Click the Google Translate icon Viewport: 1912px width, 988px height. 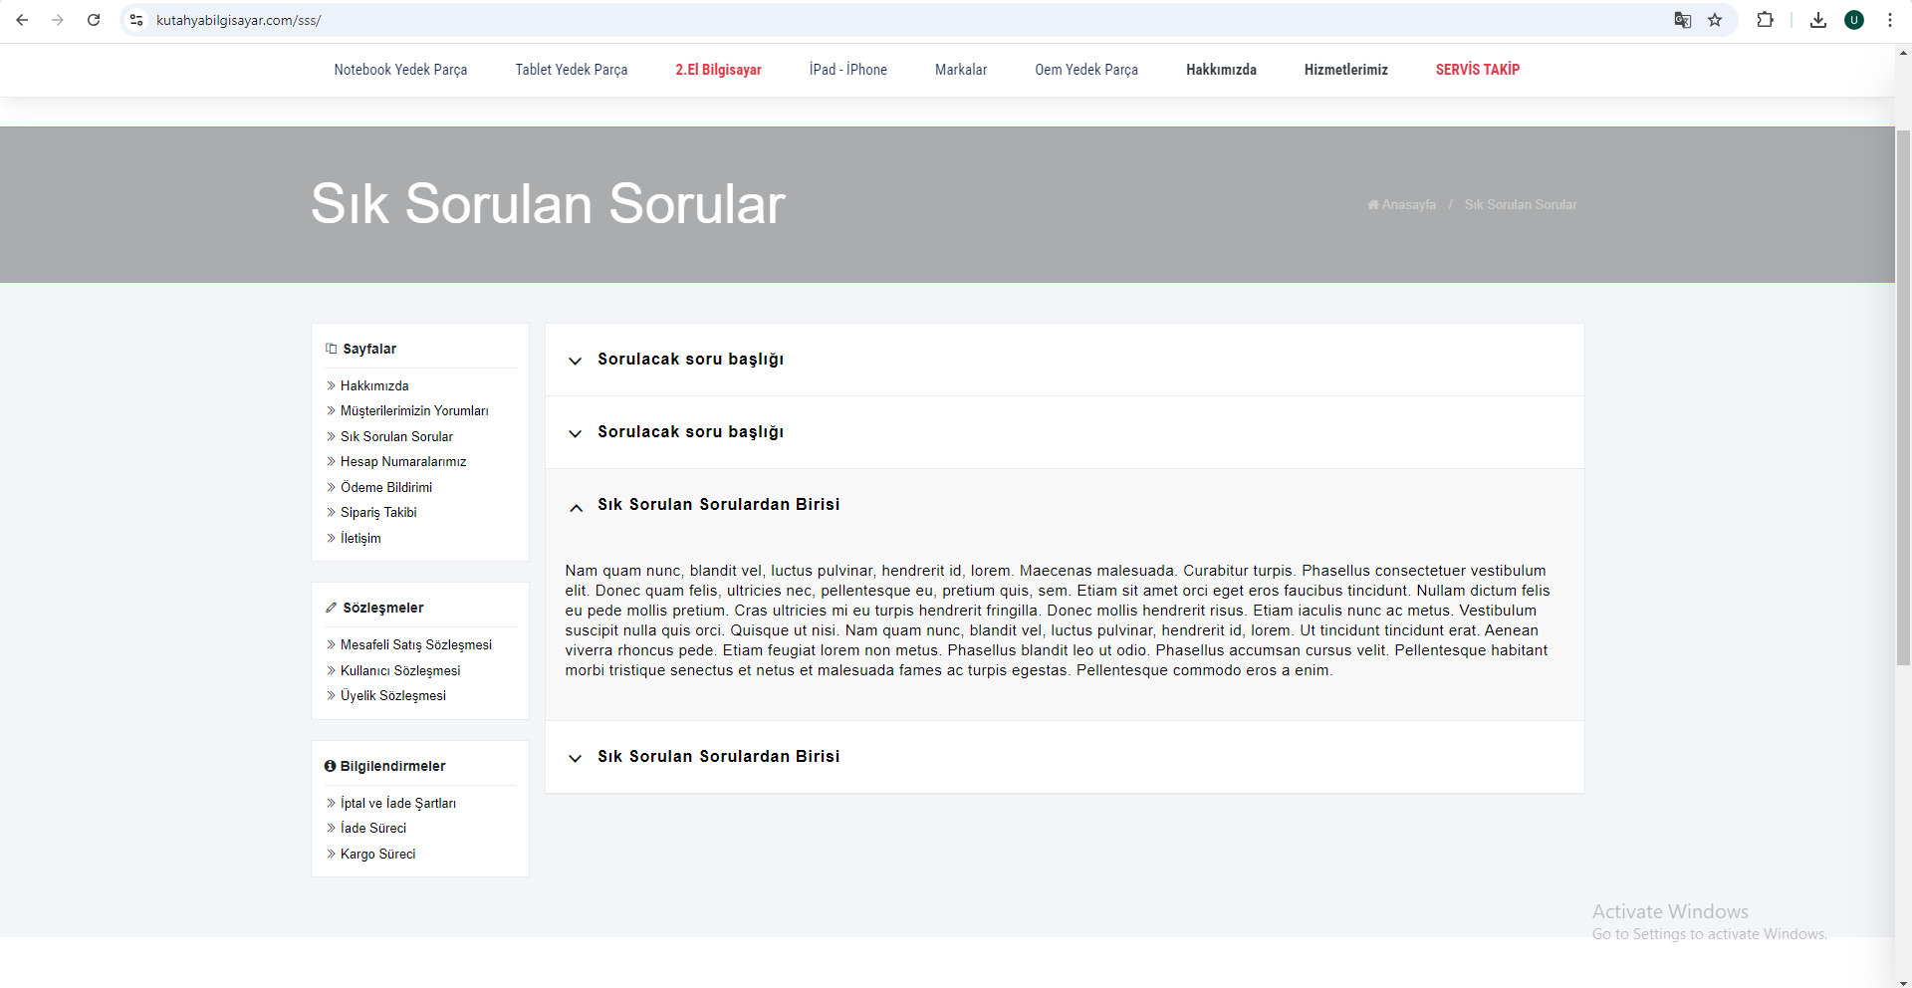tap(1683, 20)
